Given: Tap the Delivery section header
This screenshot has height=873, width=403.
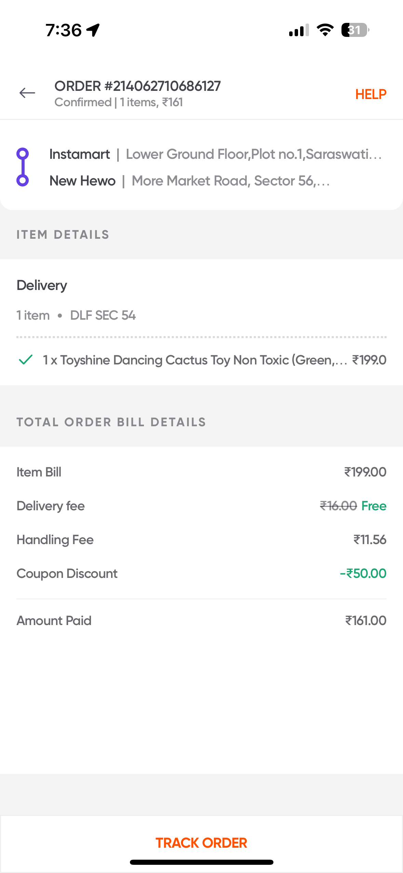Looking at the screenshot, I should 42,285.
